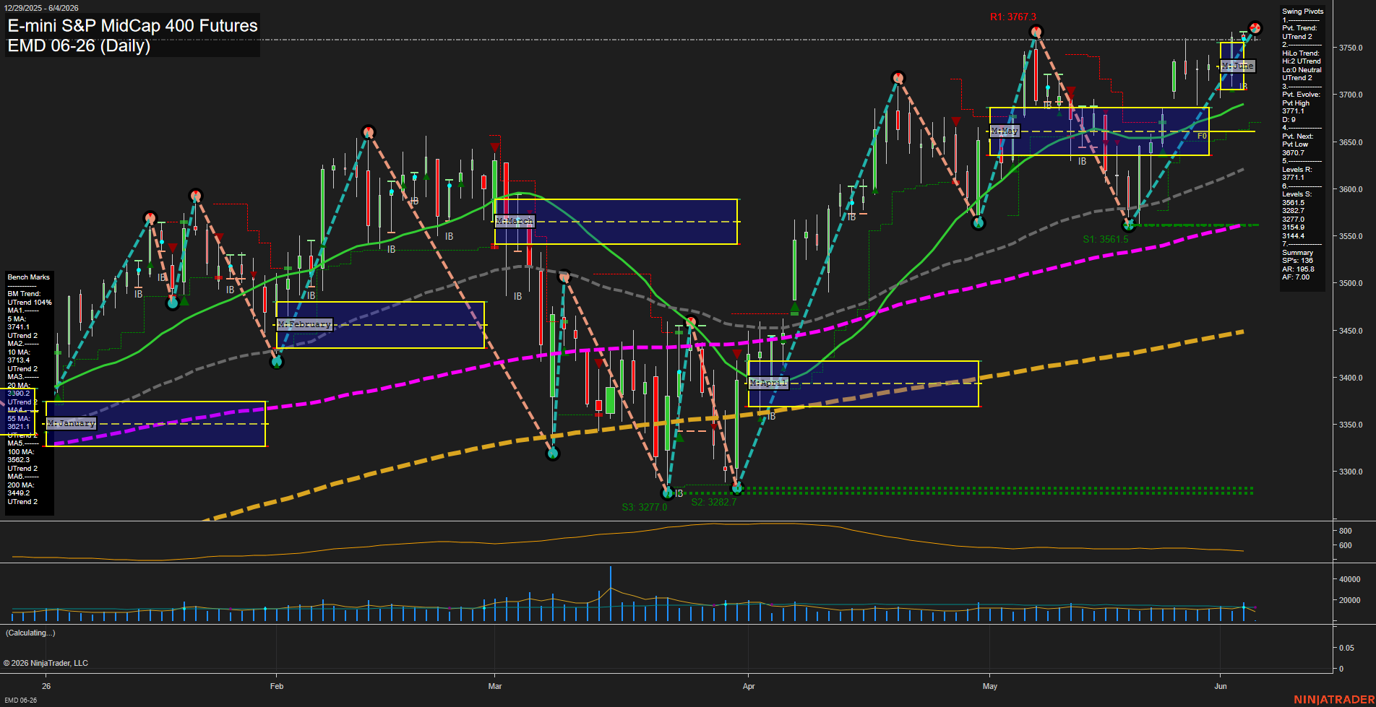
Task: Click the EMD 06-26 (Daily) subtitle
Action: pos(79,45)
